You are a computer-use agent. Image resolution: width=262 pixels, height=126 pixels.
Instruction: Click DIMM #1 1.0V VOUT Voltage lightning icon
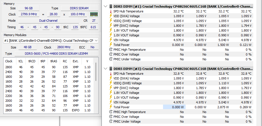(x=111, y=35)
